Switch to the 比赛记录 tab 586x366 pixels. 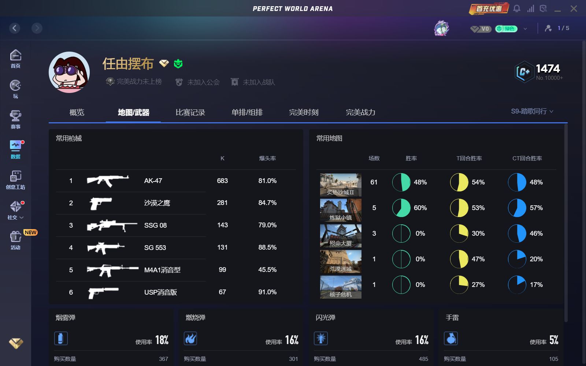click(x=190, y=112)
